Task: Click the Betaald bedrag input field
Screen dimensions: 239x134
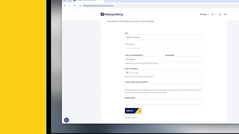Action: click(163, 102)
